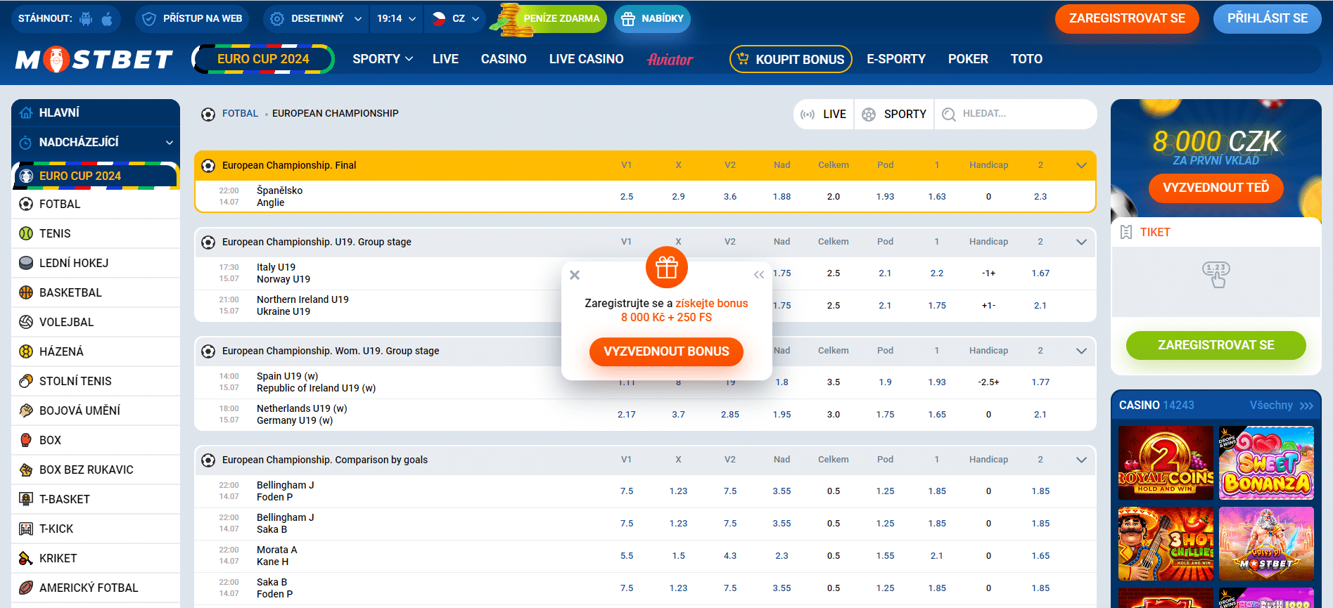Click the Hledat search field
The width and height of the screenshot is (1333, 608).
1016,114
